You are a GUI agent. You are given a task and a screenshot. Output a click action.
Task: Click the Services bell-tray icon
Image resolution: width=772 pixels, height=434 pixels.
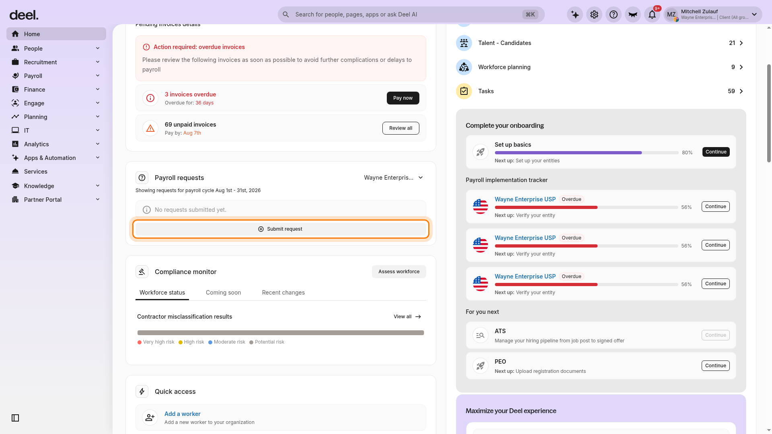[x=15, y=171]
